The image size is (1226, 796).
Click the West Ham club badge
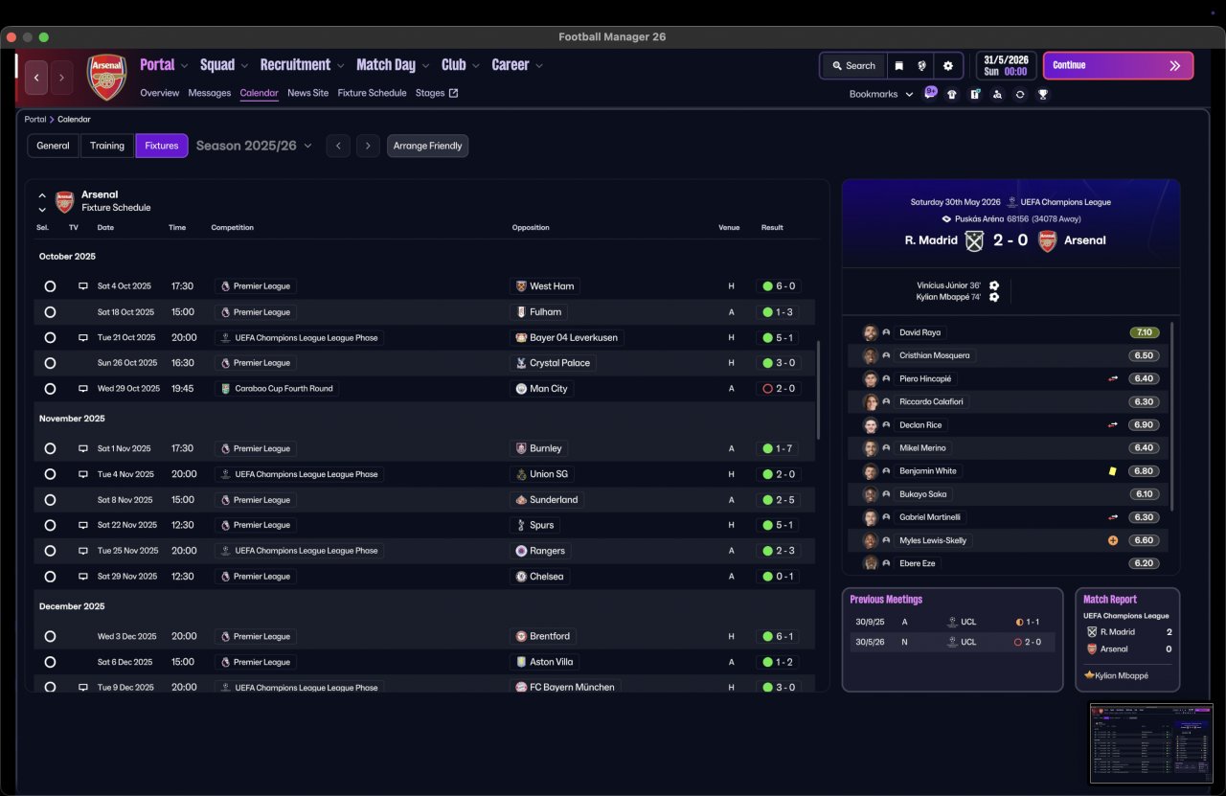(x=522, y=286)
